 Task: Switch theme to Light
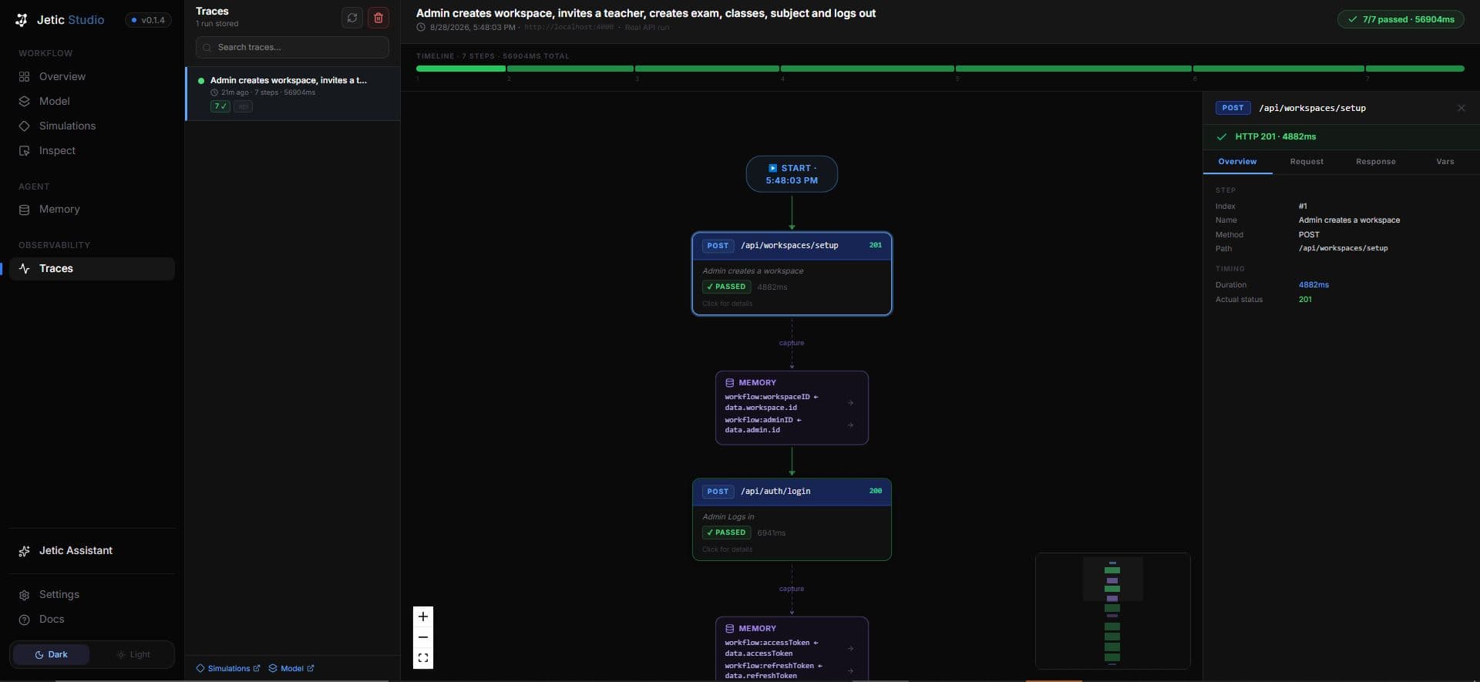(133, 654)
